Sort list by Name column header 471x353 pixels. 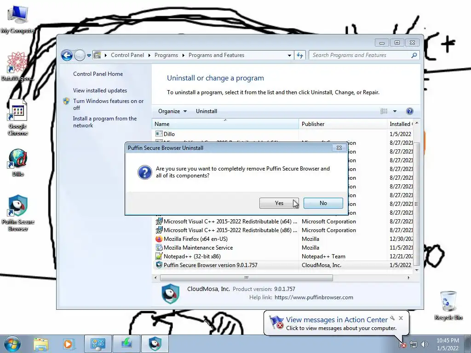point(225,124)
